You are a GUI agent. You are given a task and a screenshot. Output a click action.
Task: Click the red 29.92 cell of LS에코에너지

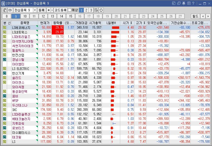(x=58, y=27)
